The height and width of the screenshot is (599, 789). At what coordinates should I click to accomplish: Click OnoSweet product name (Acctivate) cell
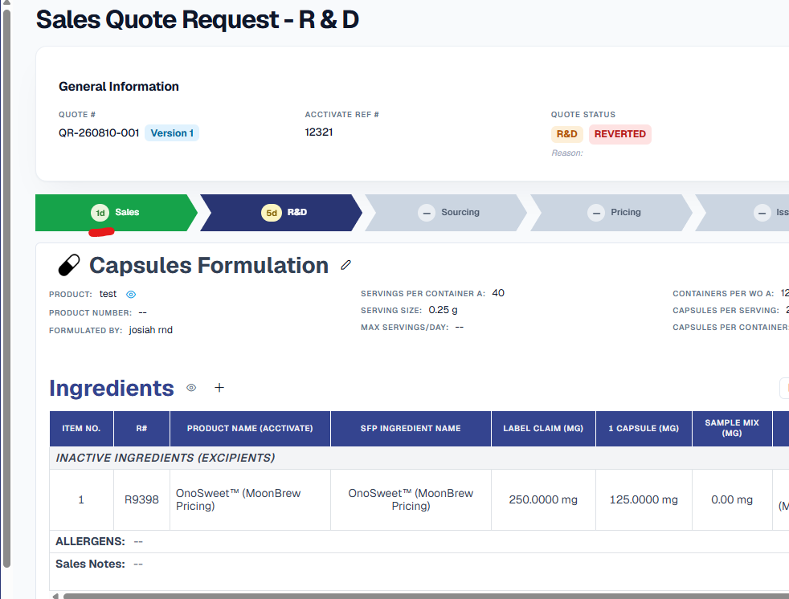[x=250, y=500]
